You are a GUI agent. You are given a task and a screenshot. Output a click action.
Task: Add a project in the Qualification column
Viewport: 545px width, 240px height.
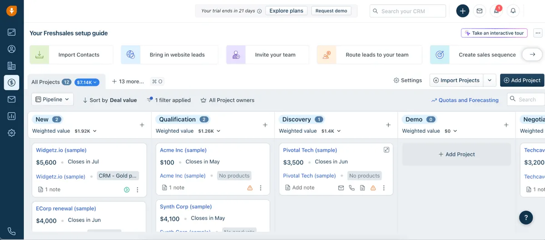[x=265, y=125]
